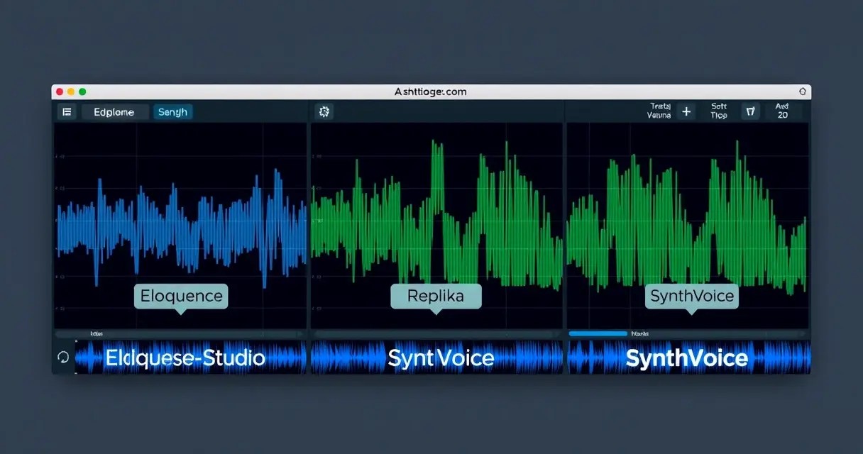
Task: Click the scrollbar under the blue waveform
Action: [x=180, y=333]
